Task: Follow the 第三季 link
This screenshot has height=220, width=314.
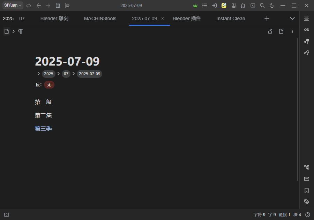Action: [43, 128]
